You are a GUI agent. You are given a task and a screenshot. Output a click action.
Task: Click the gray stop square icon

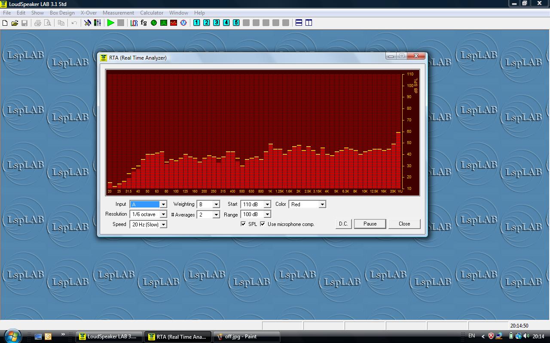tap(121, 23)
